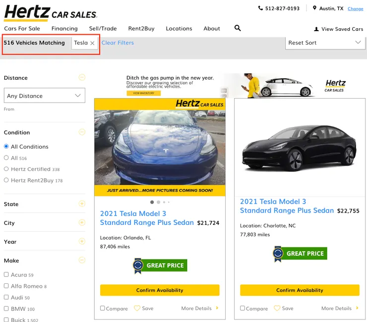Screen dimensions: 367x322
Task: Click the More Details arrow for the Orlando car
Action: [x=217, y=308]
